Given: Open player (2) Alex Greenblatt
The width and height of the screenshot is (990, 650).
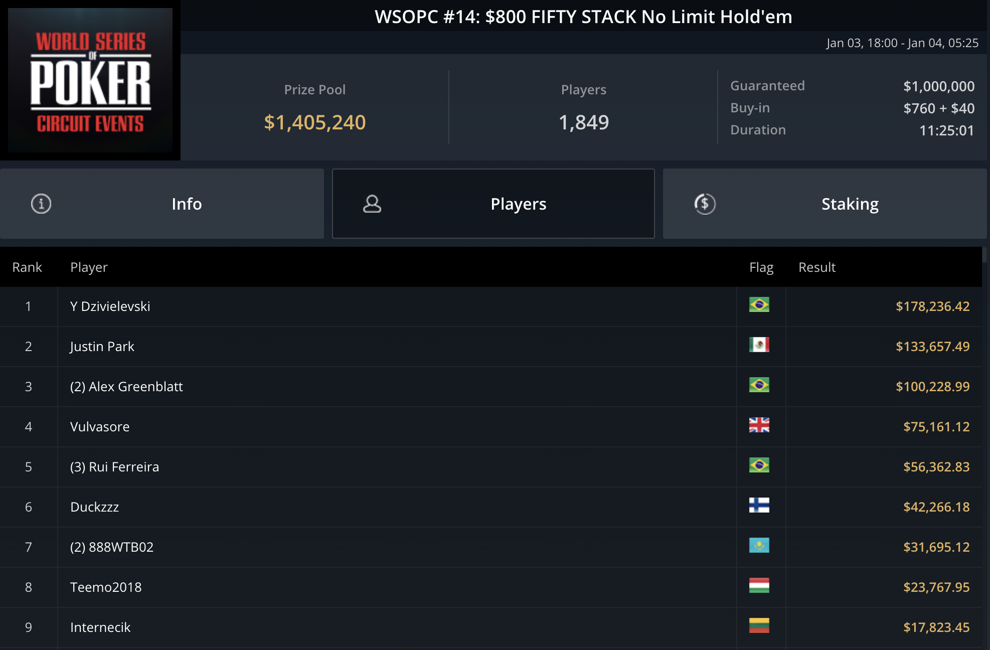Looking at the screenshot, I should point(126,387).
